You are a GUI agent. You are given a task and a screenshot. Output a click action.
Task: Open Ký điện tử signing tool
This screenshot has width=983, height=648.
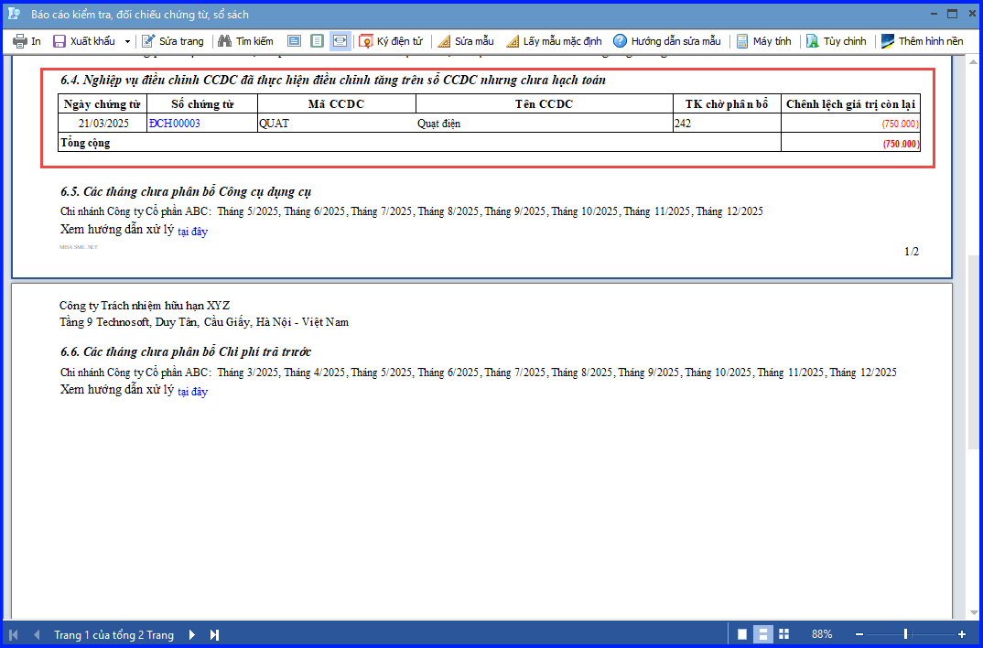click(391, 41)
